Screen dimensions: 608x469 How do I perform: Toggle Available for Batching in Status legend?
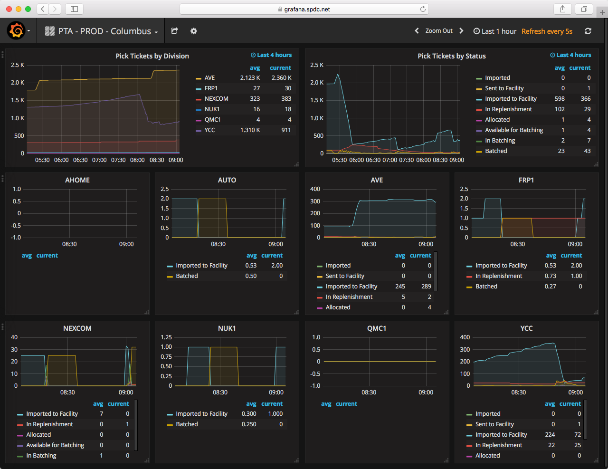(x=514, y=130)
